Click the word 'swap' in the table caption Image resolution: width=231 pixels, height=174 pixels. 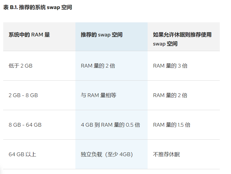point(53,7)
